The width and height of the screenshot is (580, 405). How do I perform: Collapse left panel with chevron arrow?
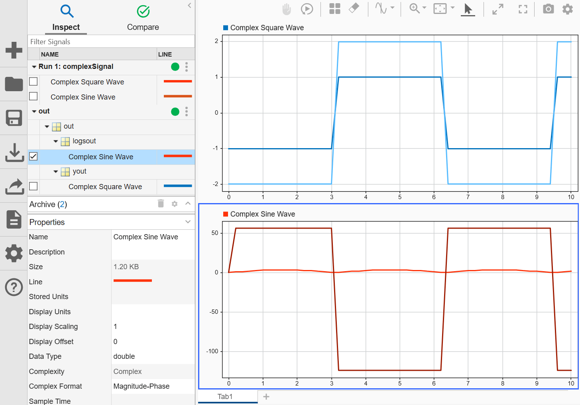click(189, 5)
